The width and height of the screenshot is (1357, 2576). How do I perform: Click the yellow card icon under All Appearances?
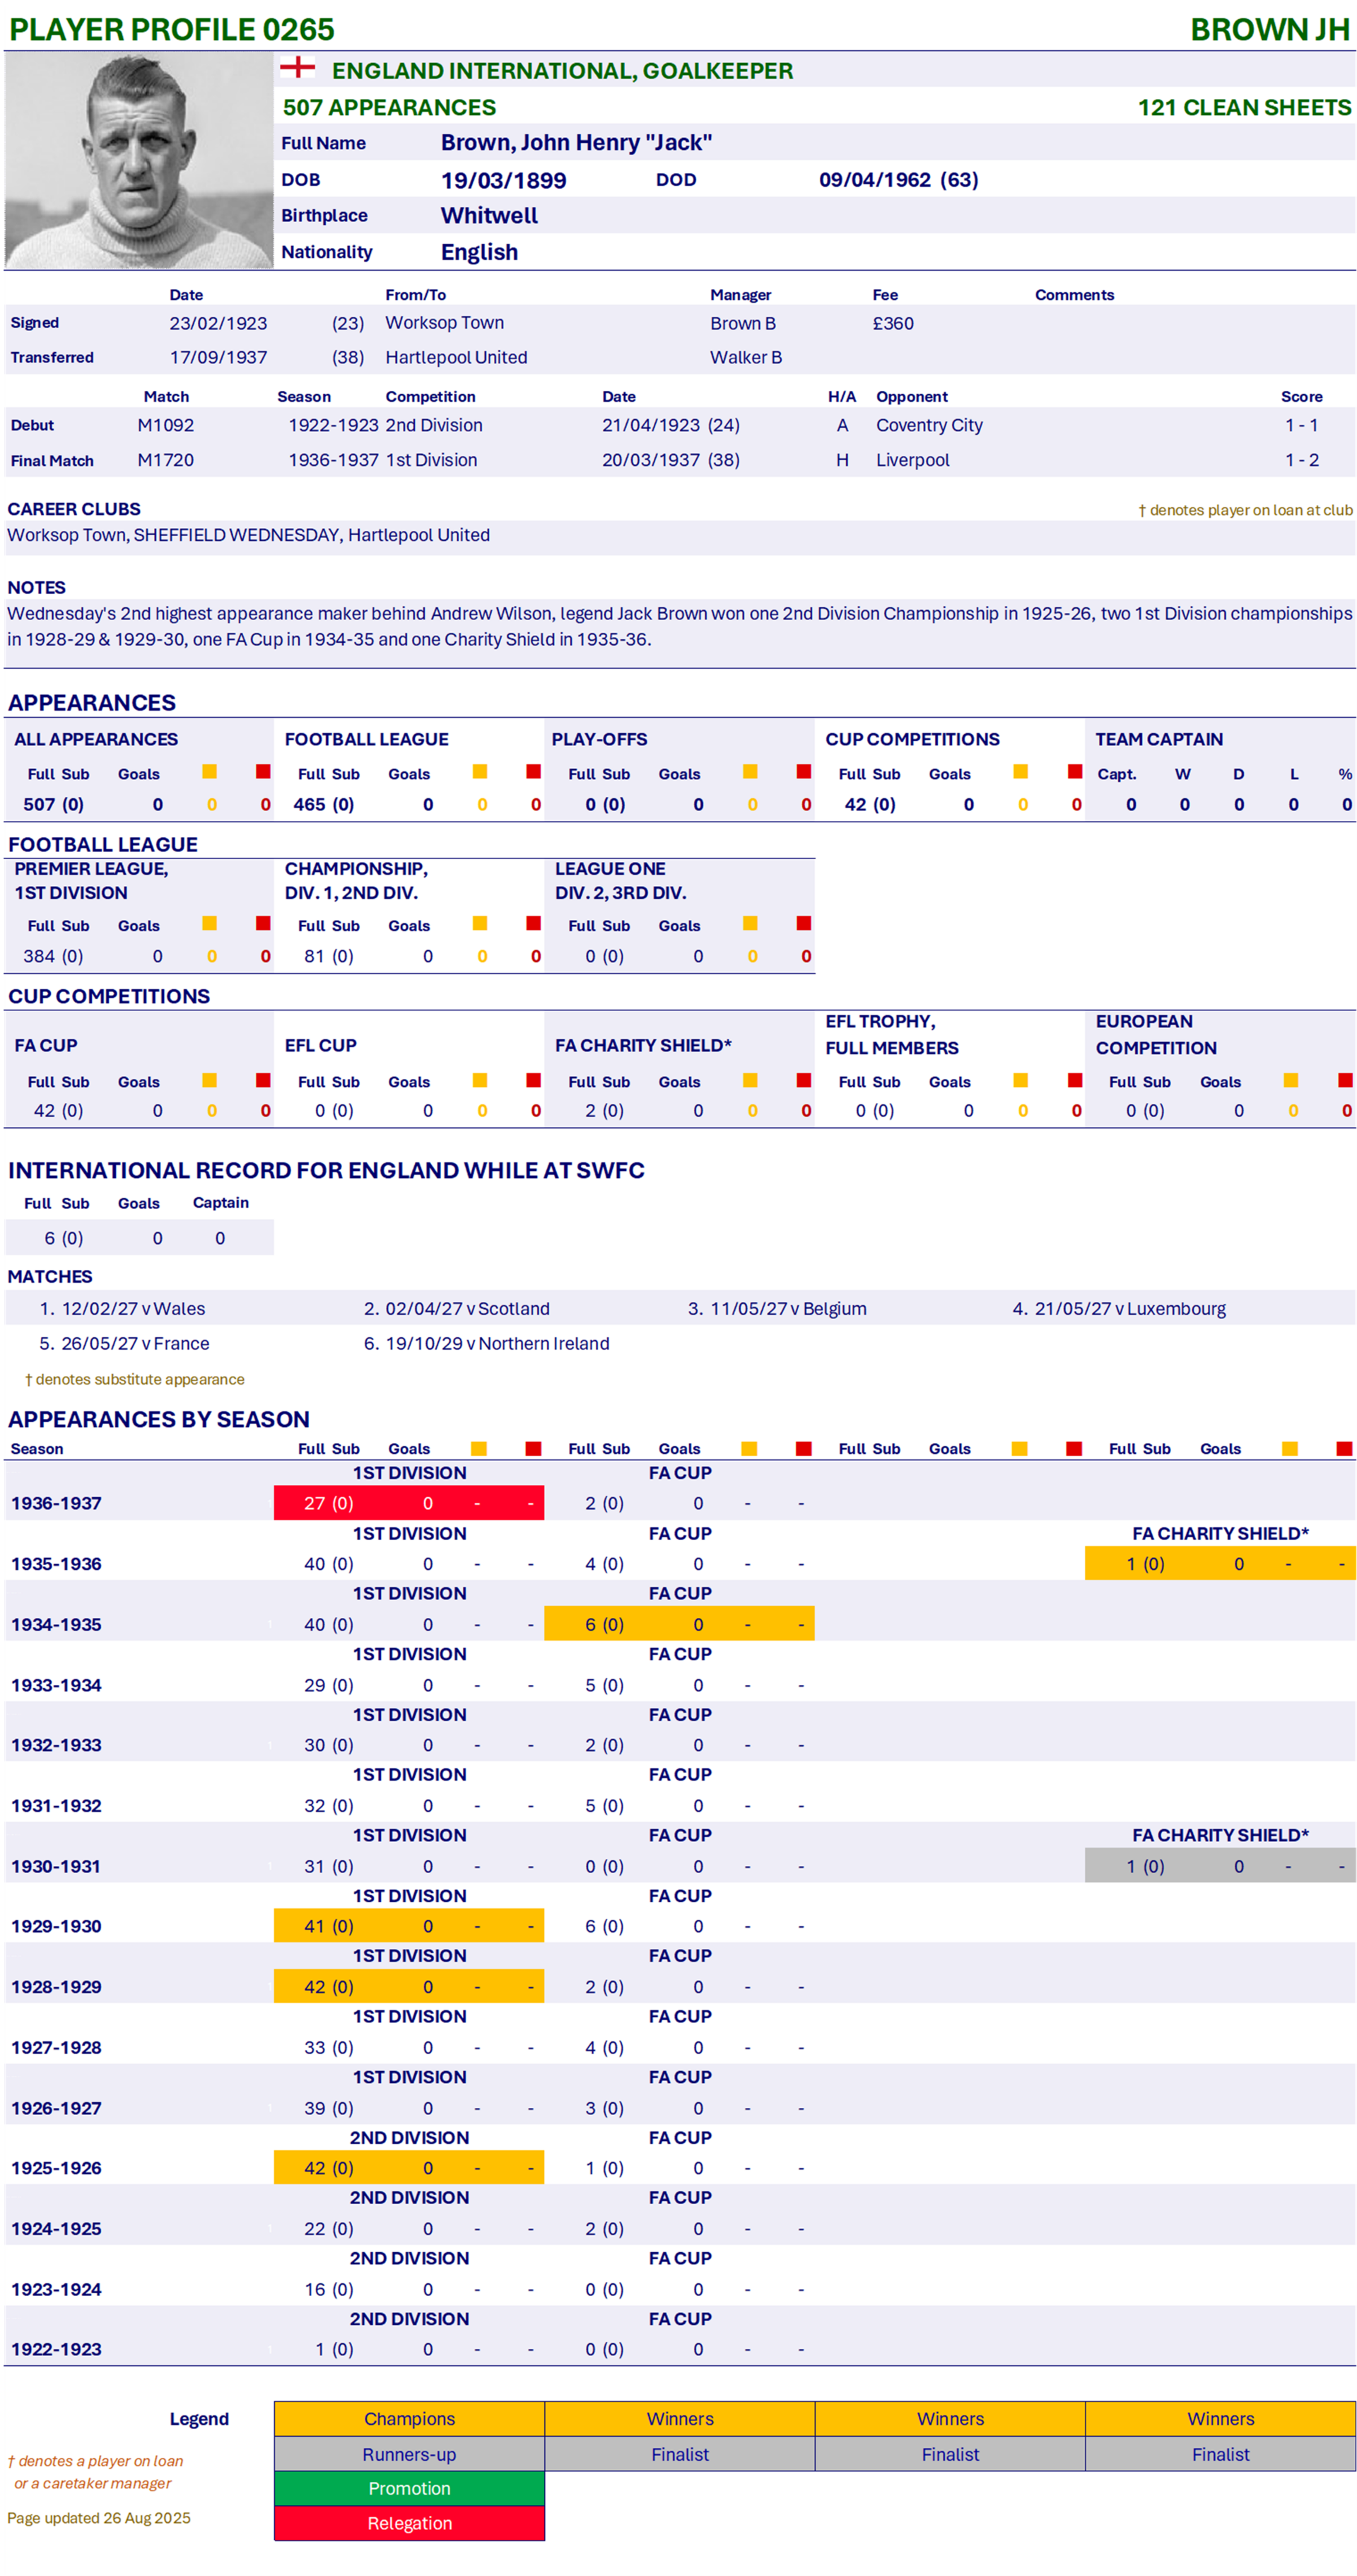[x=210, y=772]
